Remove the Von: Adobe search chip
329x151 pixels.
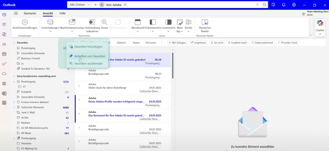point(125,4)
